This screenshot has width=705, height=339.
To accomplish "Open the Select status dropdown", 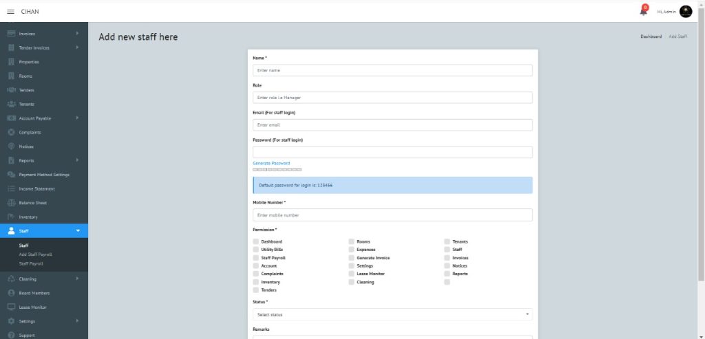I will (x=392, y=314).
